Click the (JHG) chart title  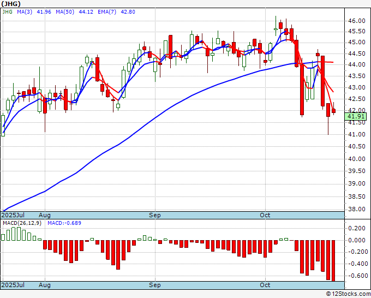11,4
